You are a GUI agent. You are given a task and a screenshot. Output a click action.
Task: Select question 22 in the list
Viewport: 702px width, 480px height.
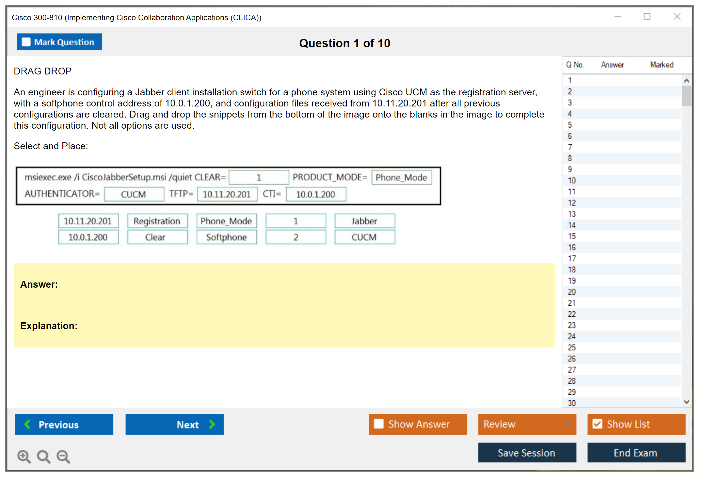(x=572, y=314)
